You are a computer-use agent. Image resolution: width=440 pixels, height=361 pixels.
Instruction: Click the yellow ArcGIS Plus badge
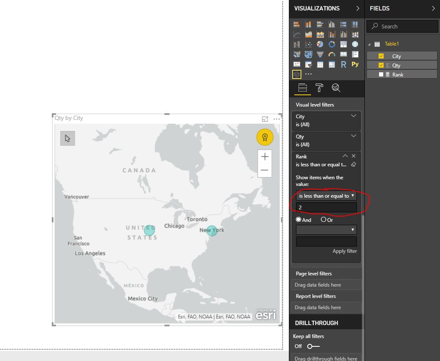point(265,137)
